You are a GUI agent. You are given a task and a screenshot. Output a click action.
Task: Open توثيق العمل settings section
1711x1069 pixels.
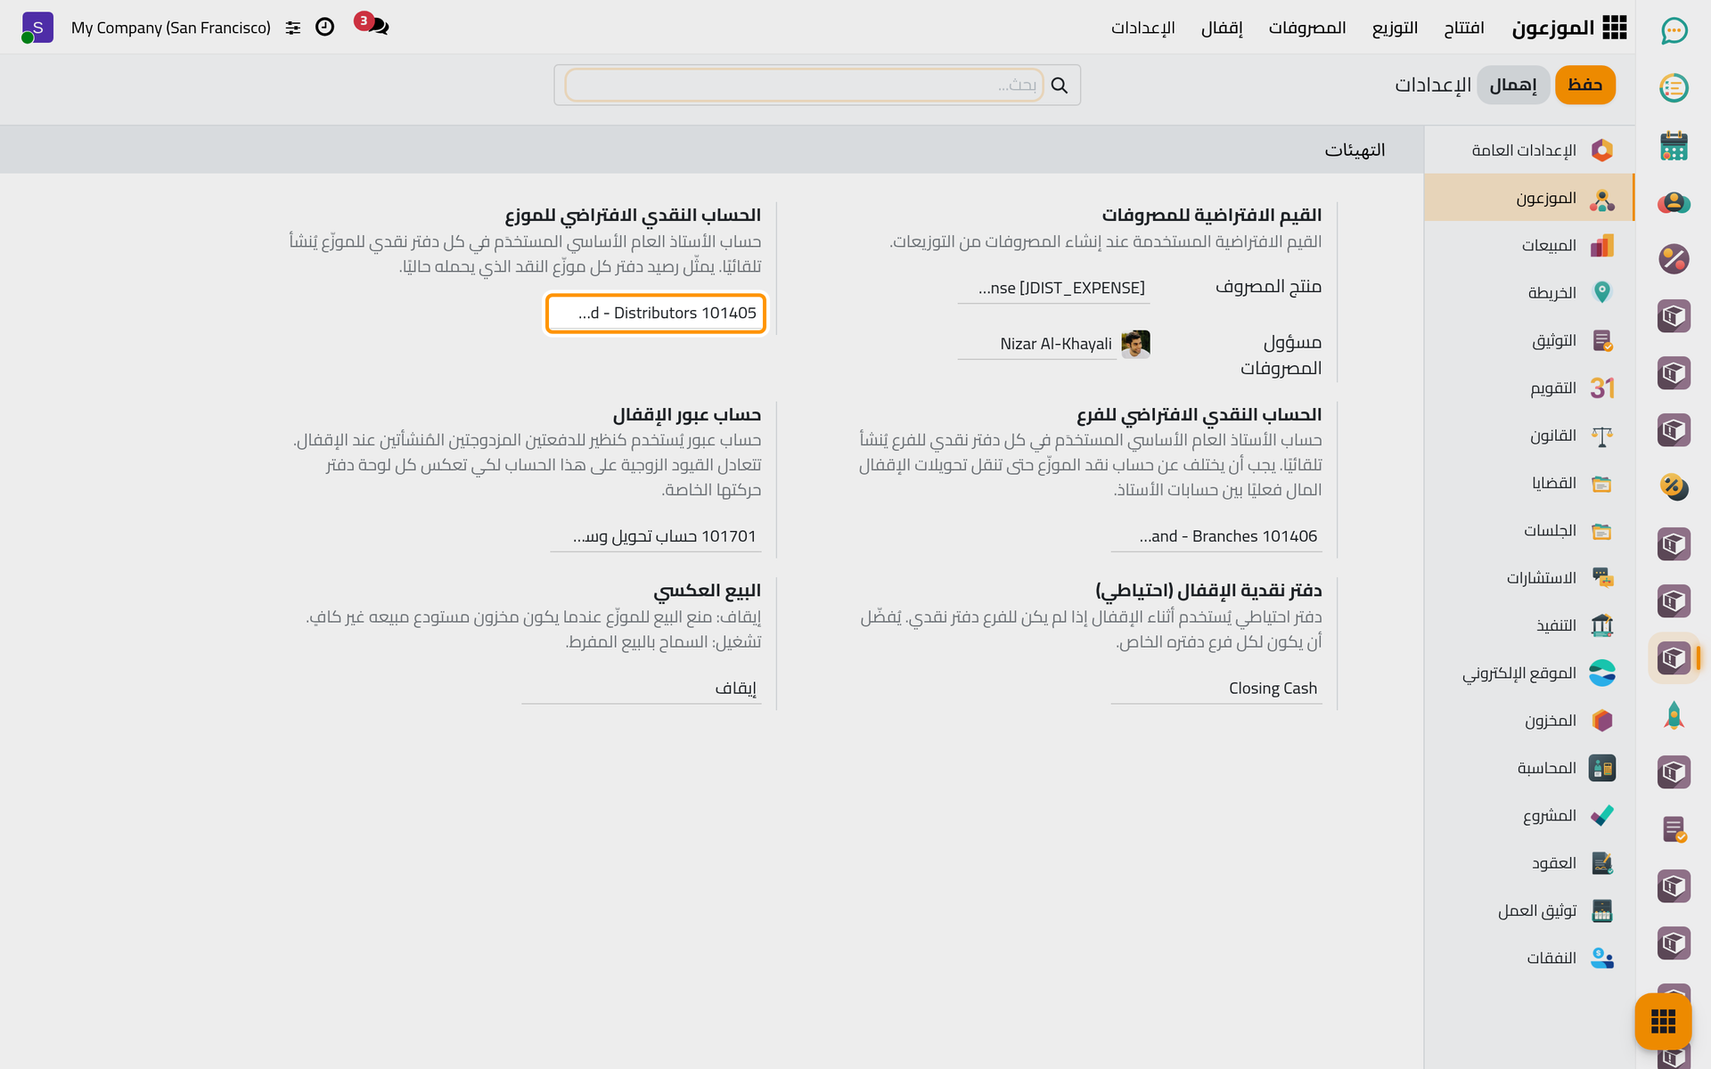pos(1529,910)
